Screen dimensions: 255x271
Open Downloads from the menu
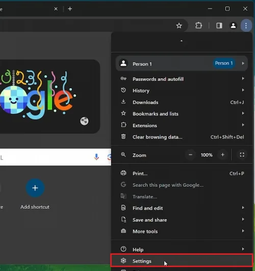tap(182, 102)
